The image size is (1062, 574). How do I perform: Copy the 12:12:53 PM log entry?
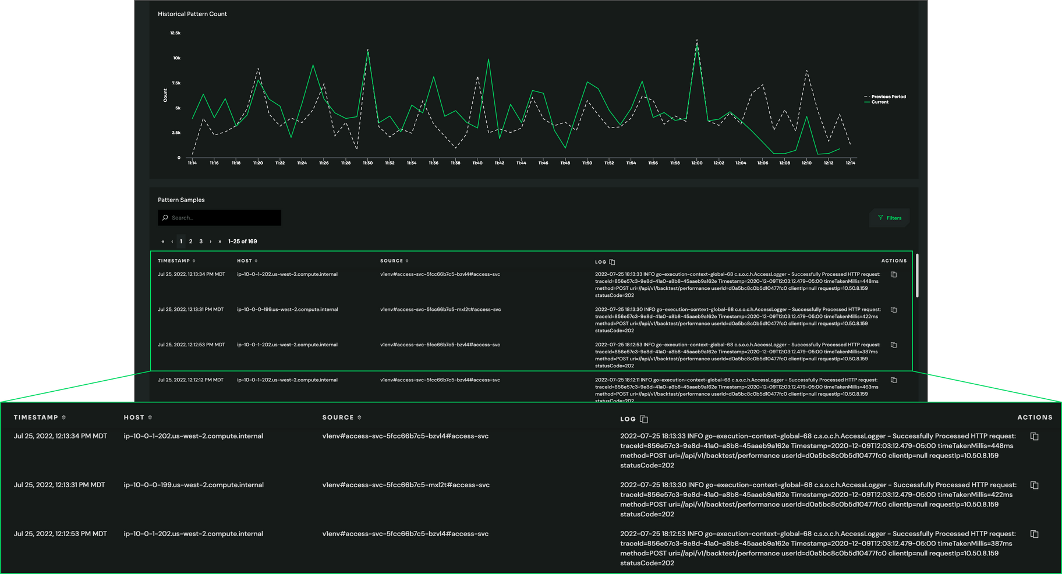894,344
